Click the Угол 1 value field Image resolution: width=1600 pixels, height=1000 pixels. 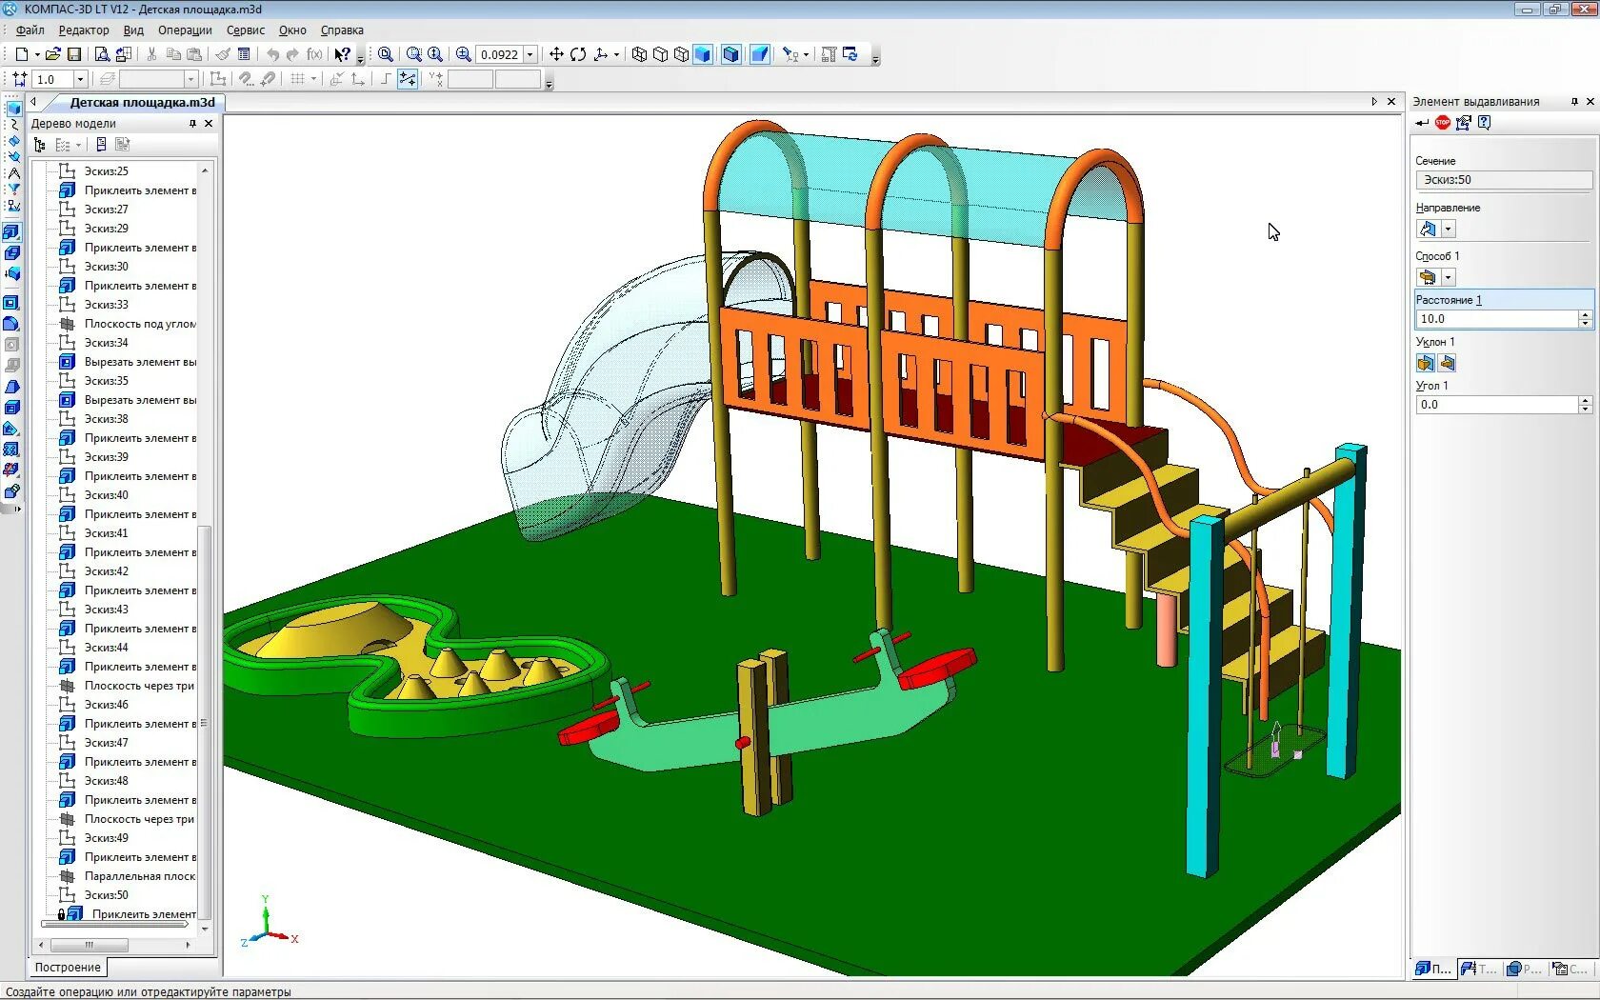click(x=1496, y=405)
